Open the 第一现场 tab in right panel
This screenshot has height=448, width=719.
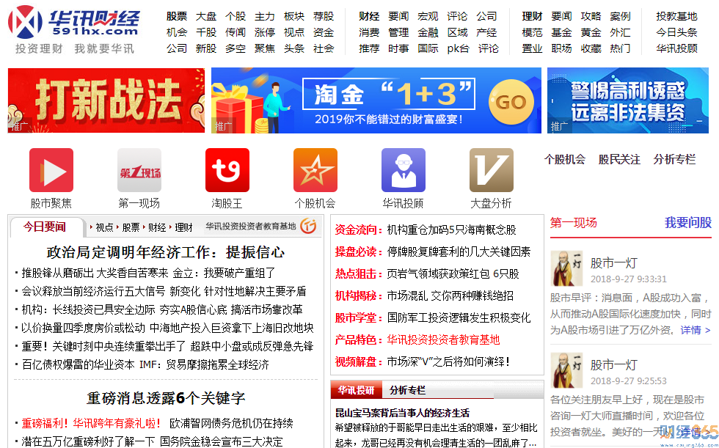click(573, 223)
